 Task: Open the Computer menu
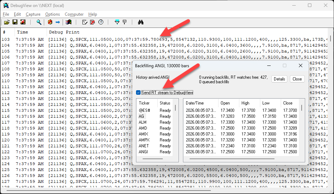tap(74, 14)
